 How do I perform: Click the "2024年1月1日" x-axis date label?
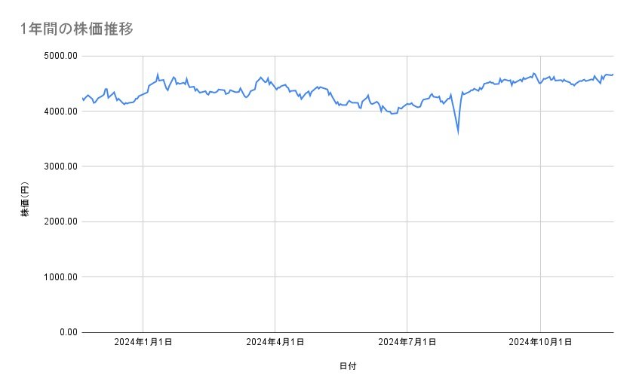143,343
